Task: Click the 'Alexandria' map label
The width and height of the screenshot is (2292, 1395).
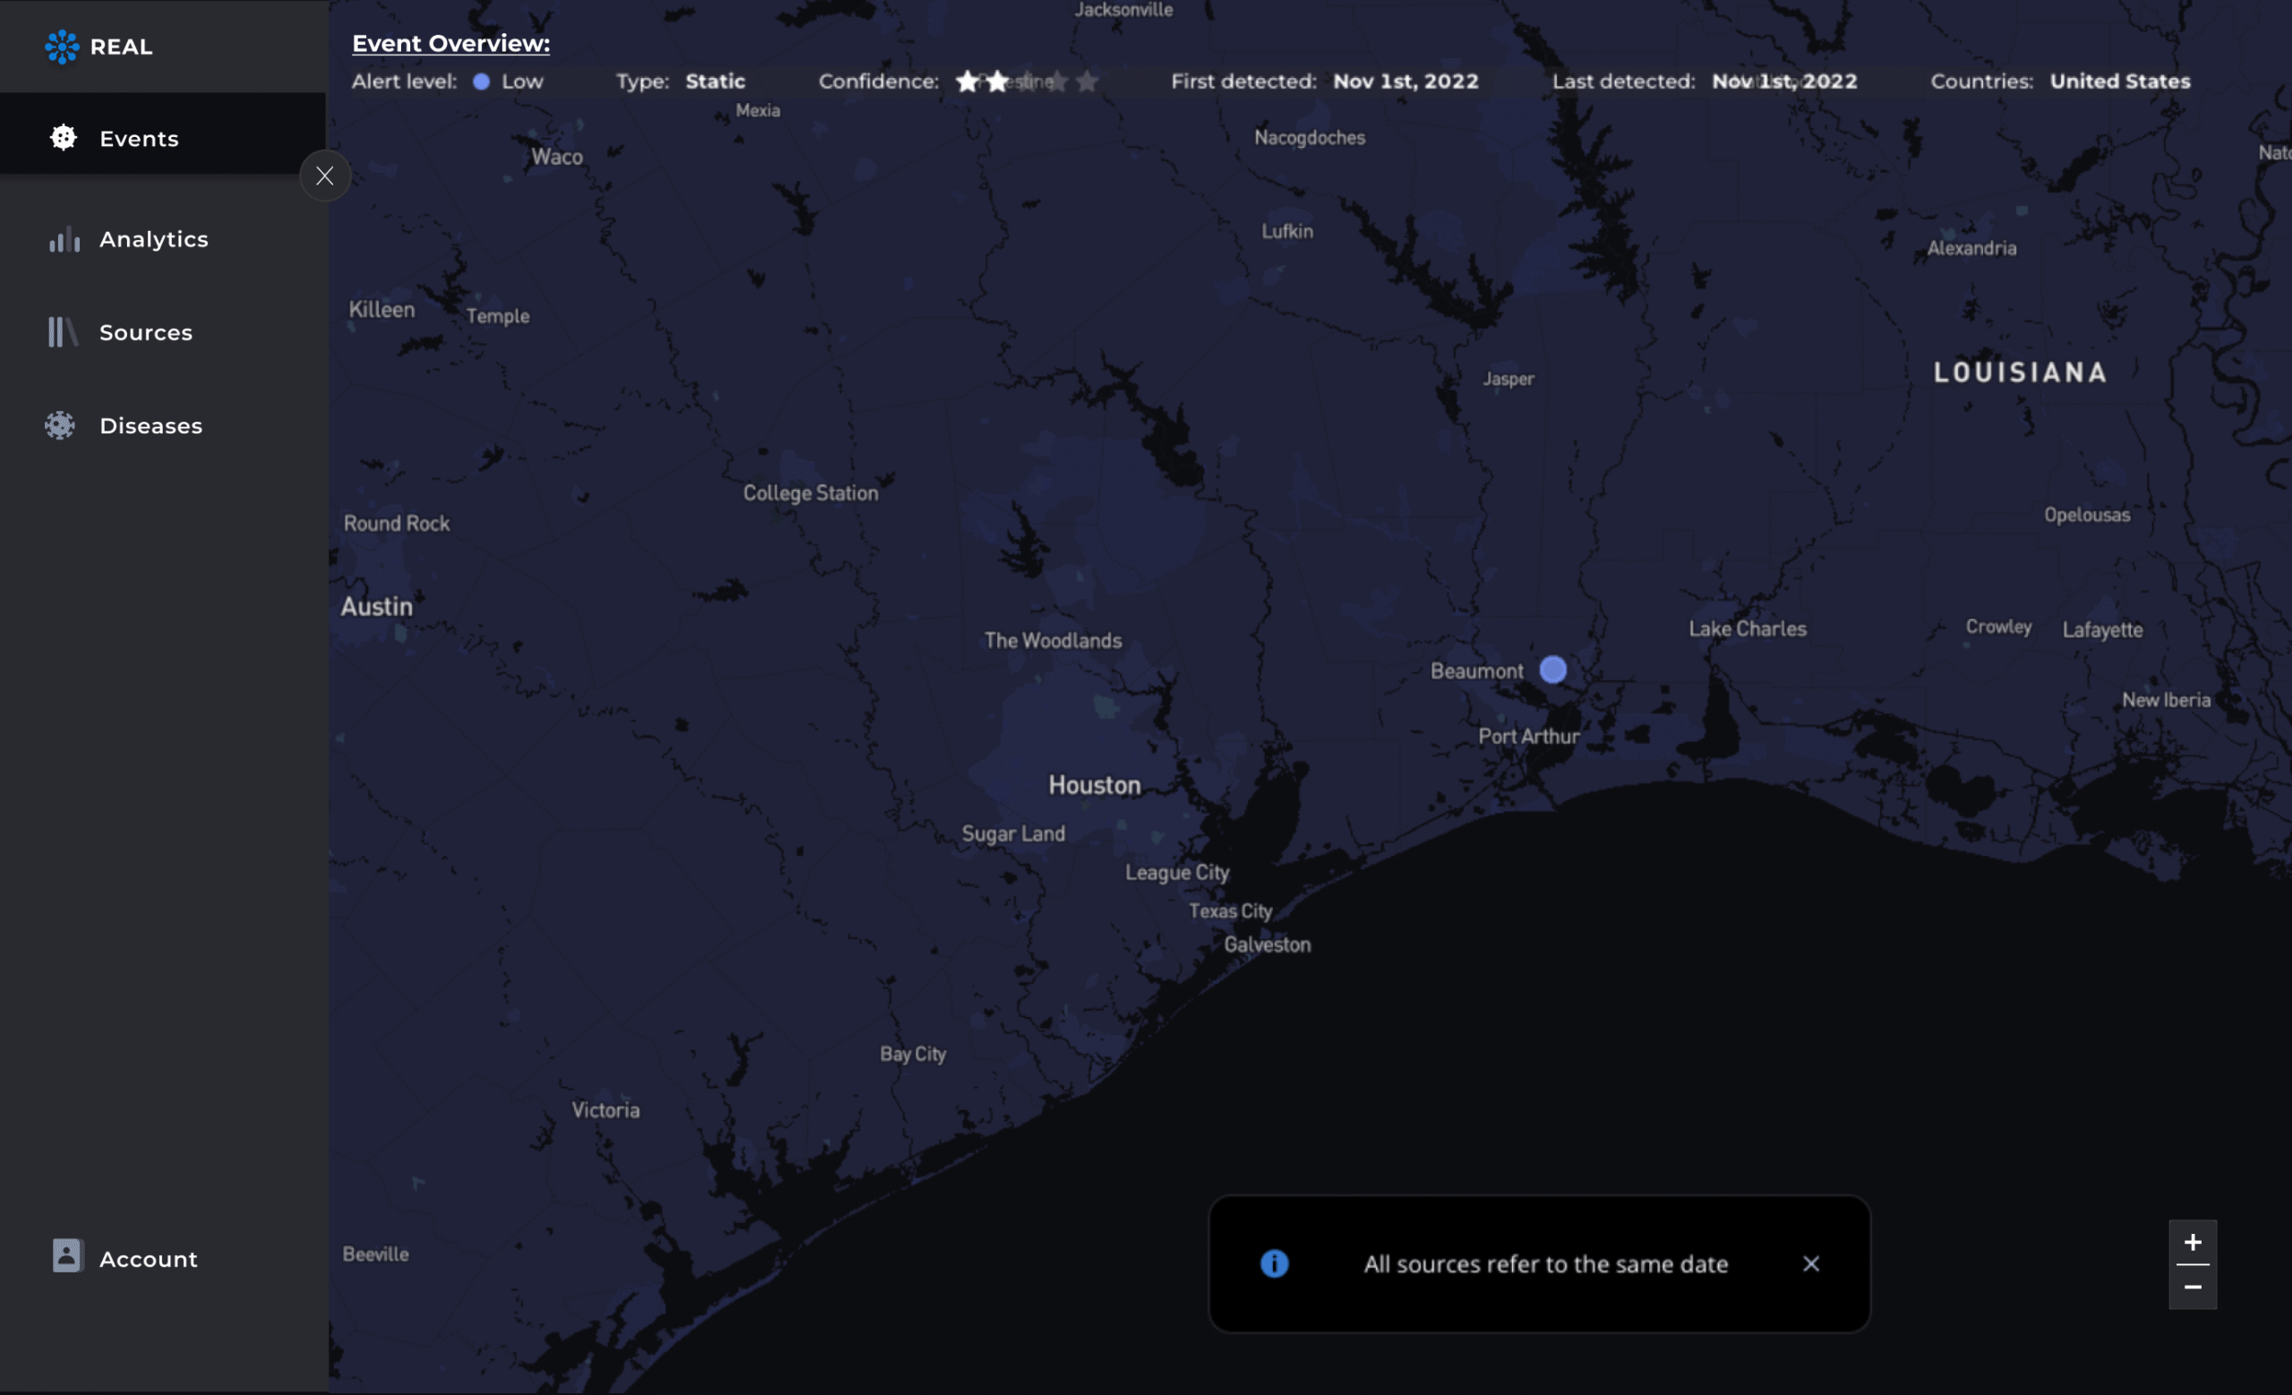Action: 1971,247
